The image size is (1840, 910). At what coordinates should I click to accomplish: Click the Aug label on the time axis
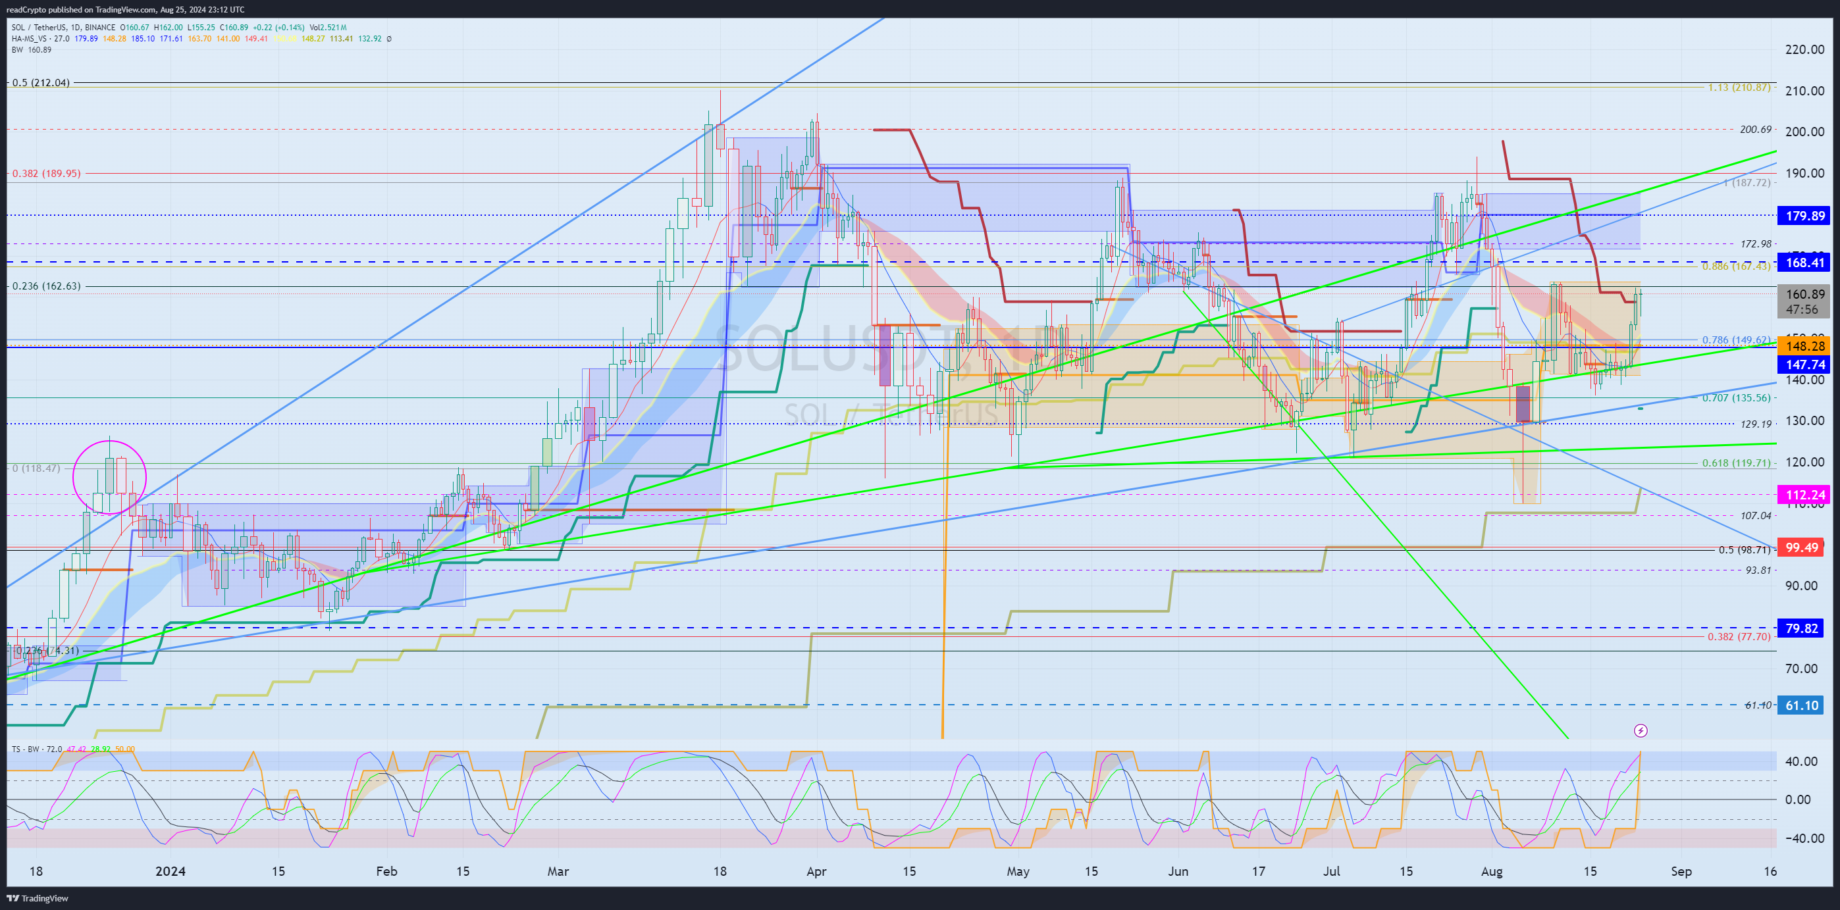pos(1492,871)
